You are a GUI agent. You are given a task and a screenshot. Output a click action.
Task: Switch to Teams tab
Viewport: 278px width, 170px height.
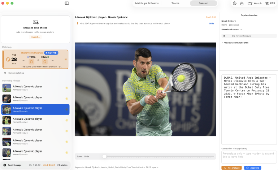pos(175,3)
